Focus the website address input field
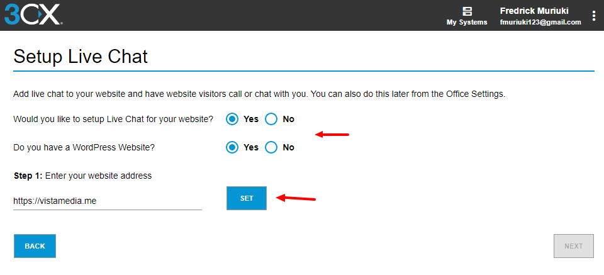Viewport: 604px width, 275px height. point(107,201)
